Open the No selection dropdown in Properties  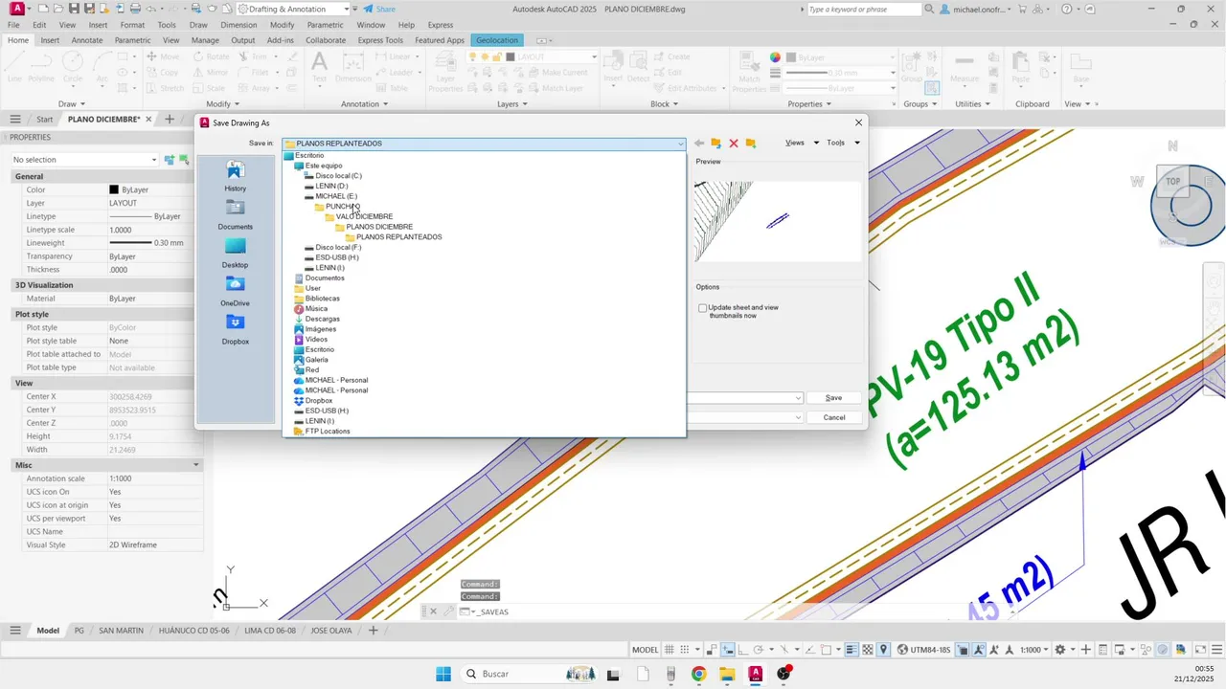(84, 160)
